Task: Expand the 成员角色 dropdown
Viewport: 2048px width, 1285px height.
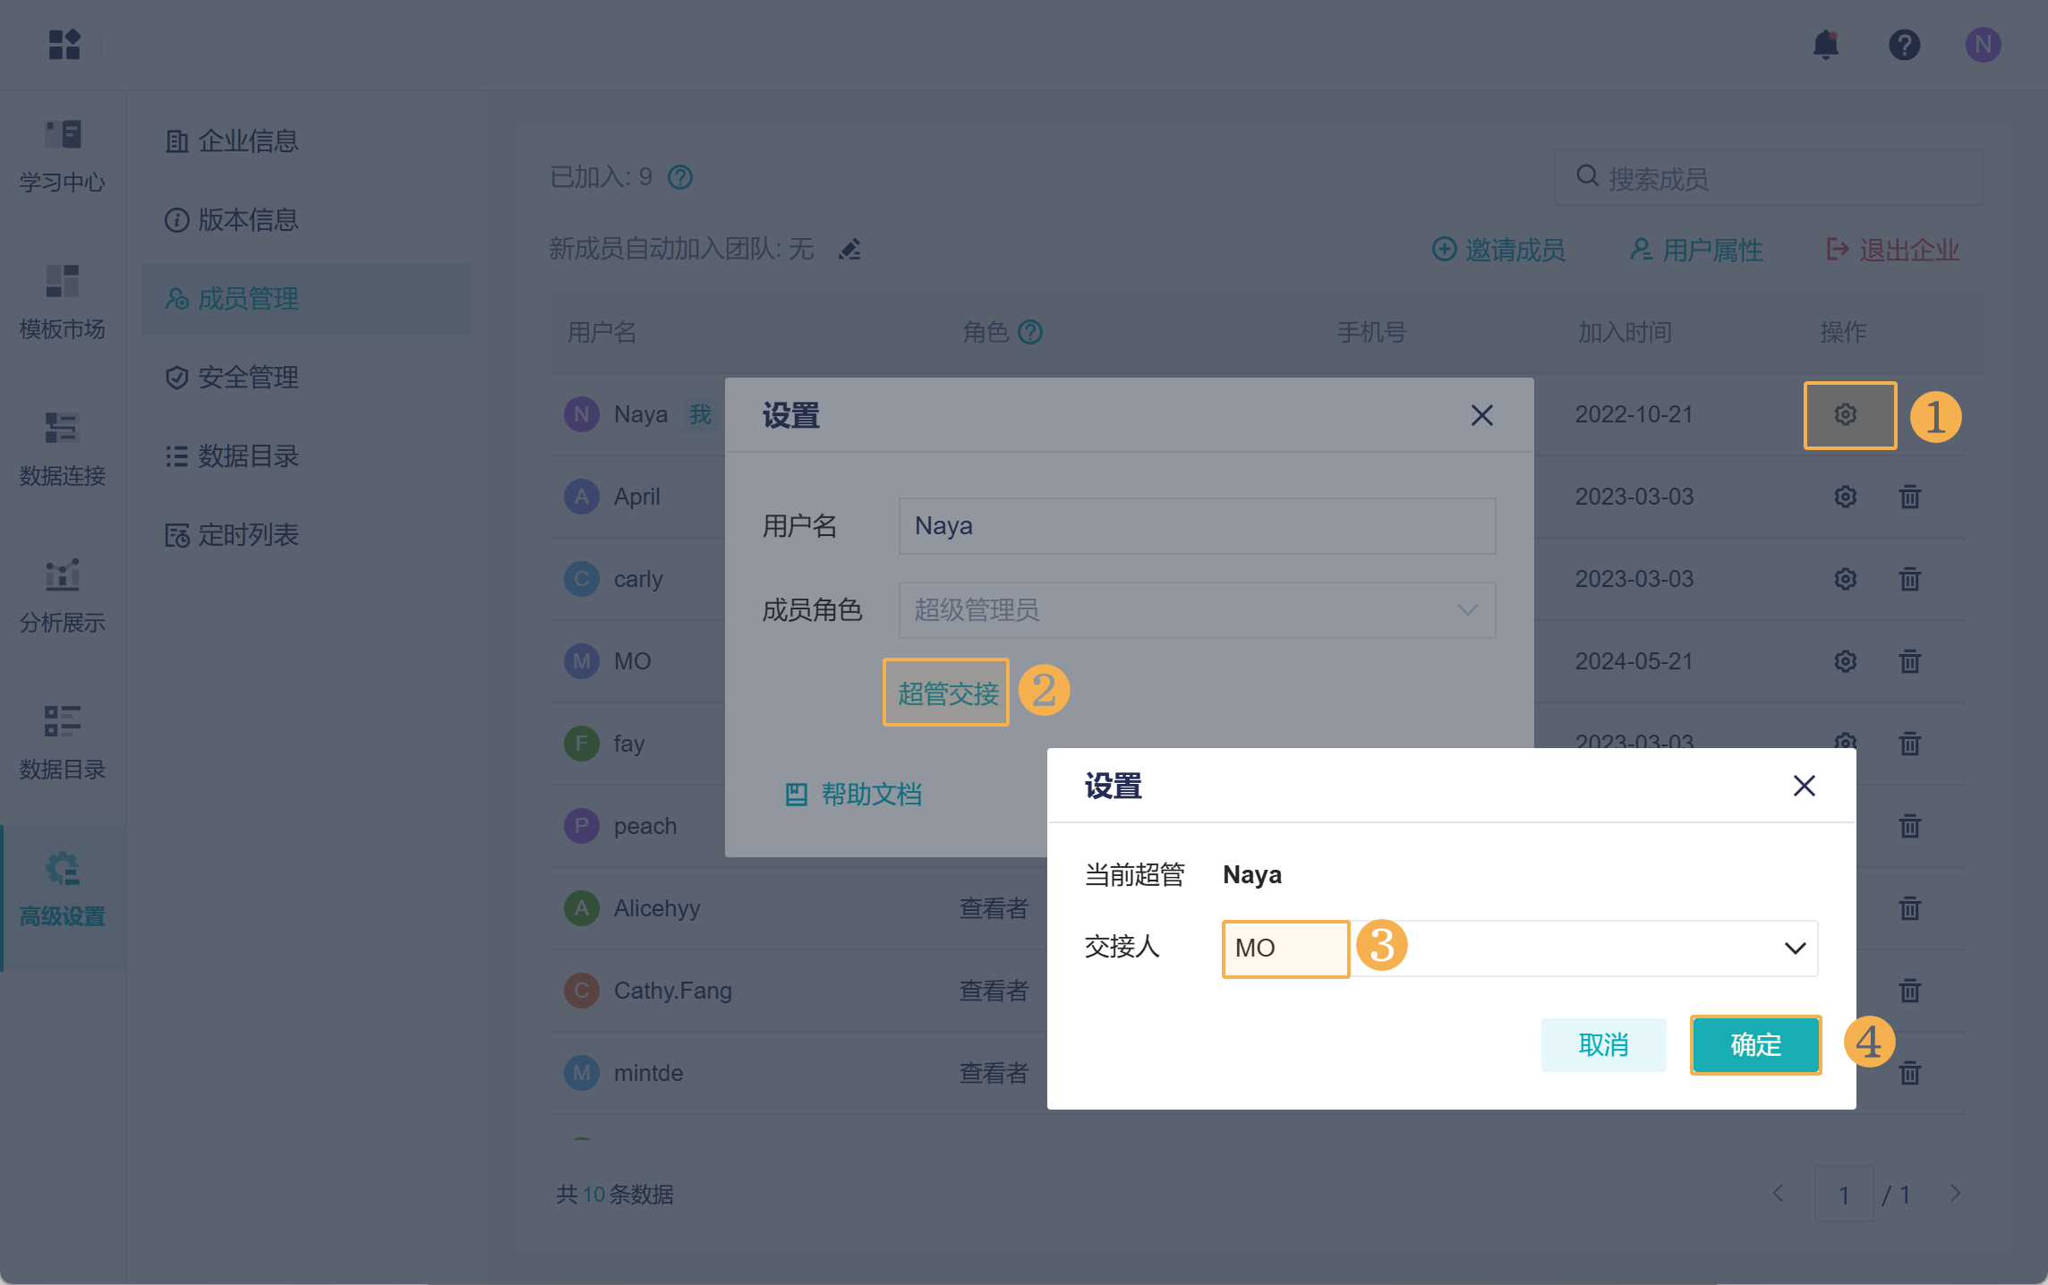Action: pyautogui.click(x=1196, y=610)
